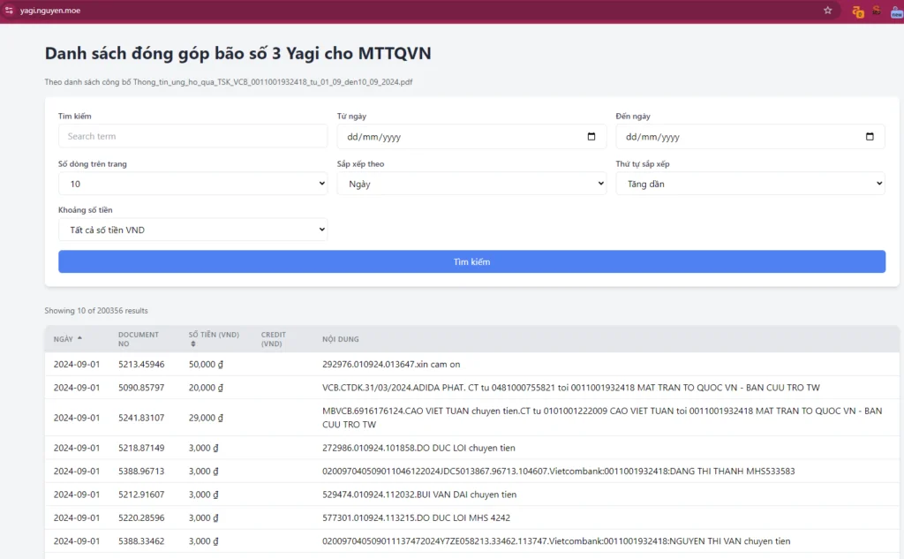
Task: Click the 20,000 đ amount cell
Action: [x=206, y=388]
